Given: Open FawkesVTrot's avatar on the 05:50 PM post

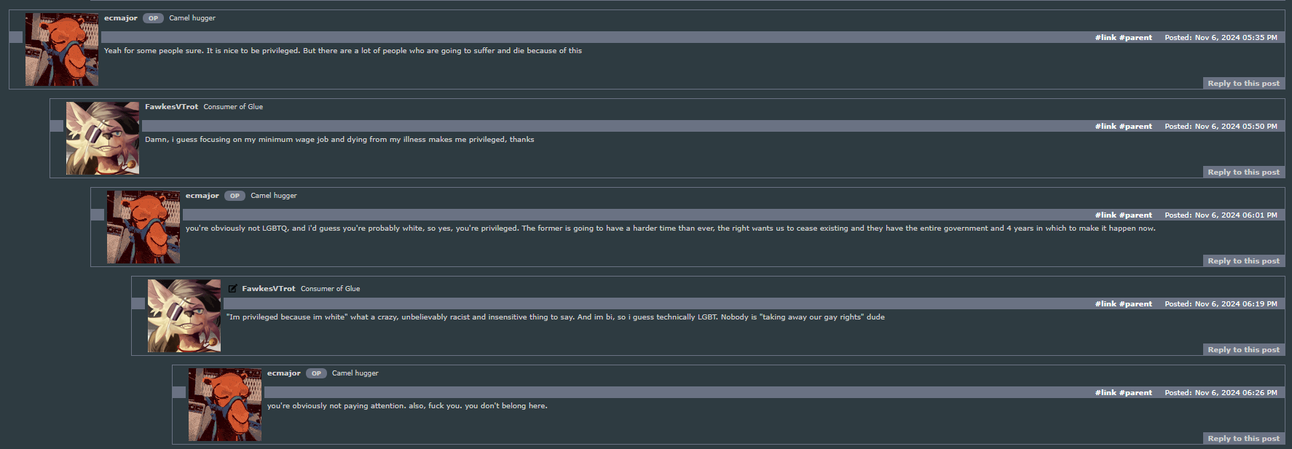Looking at the screenshot, I should click(x=102, y=138).
